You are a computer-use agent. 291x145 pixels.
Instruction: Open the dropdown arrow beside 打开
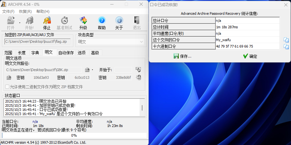(20, 23)
